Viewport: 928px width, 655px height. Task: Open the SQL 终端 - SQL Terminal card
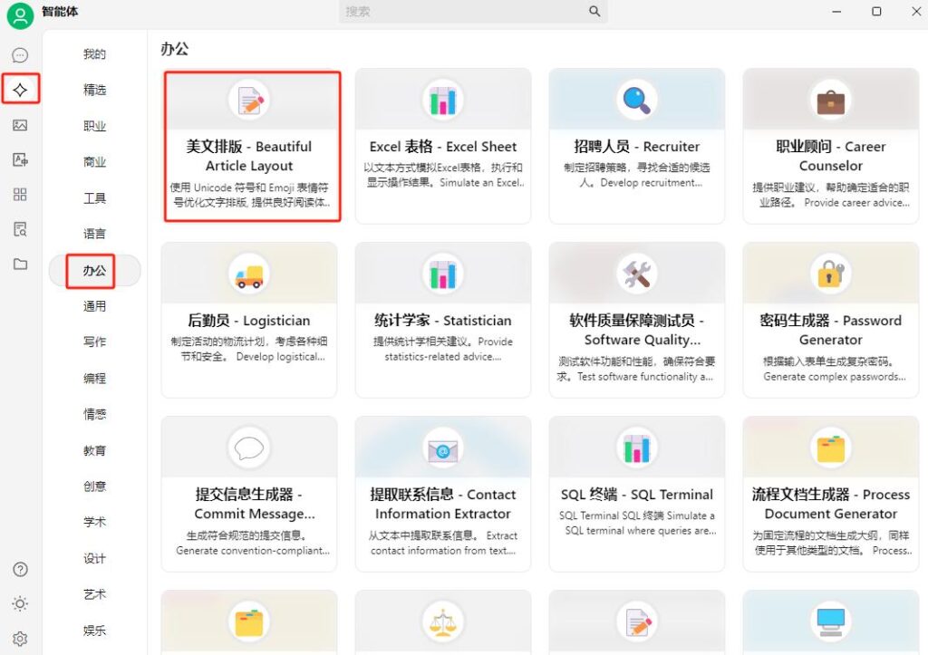coord(636,494)
